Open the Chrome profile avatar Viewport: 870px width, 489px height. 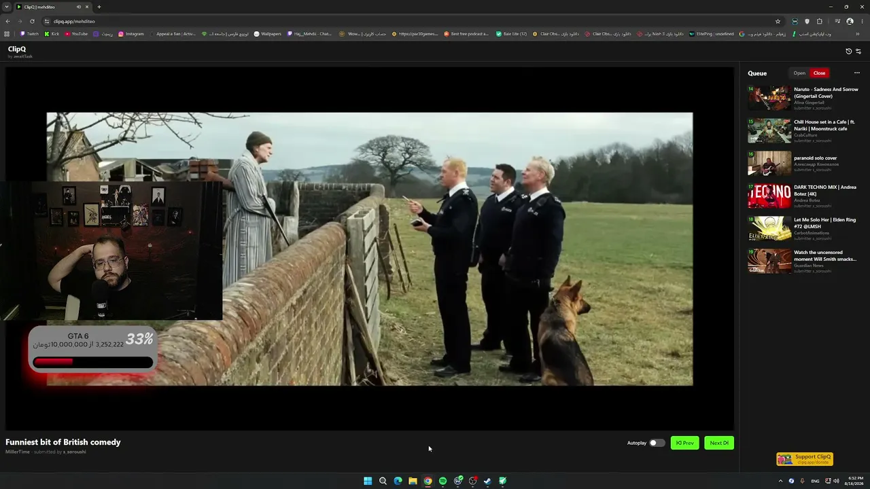tap(850, 21)
